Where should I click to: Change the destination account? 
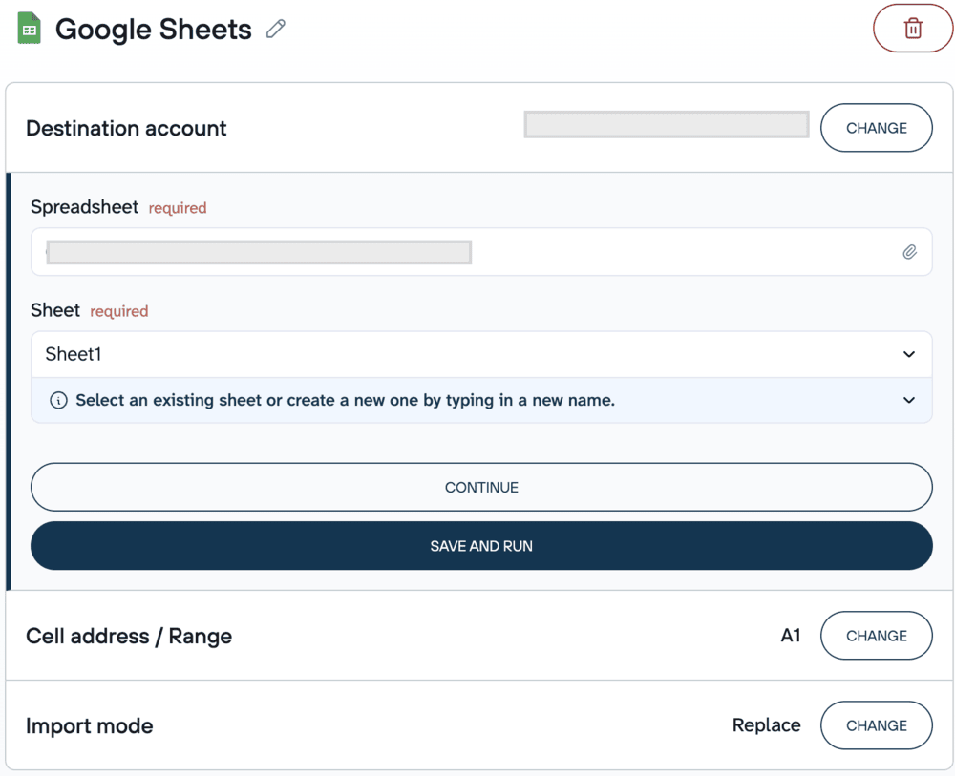click(x=876, y=127)
